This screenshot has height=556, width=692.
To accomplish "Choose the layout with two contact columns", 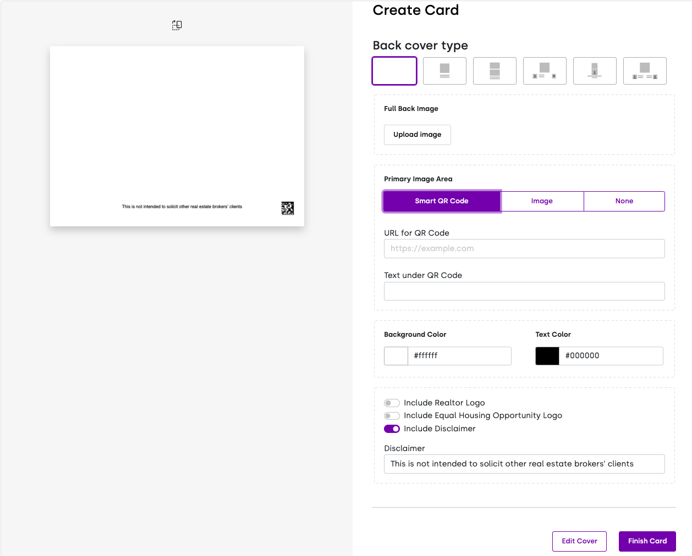I will pyautogui.click(x=645, y=71).
